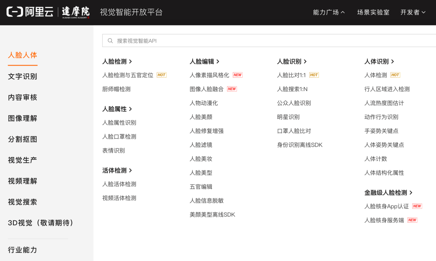Click the NEW badge beside 人像素描风格化

pyautogui.click(x=237, y=75)
